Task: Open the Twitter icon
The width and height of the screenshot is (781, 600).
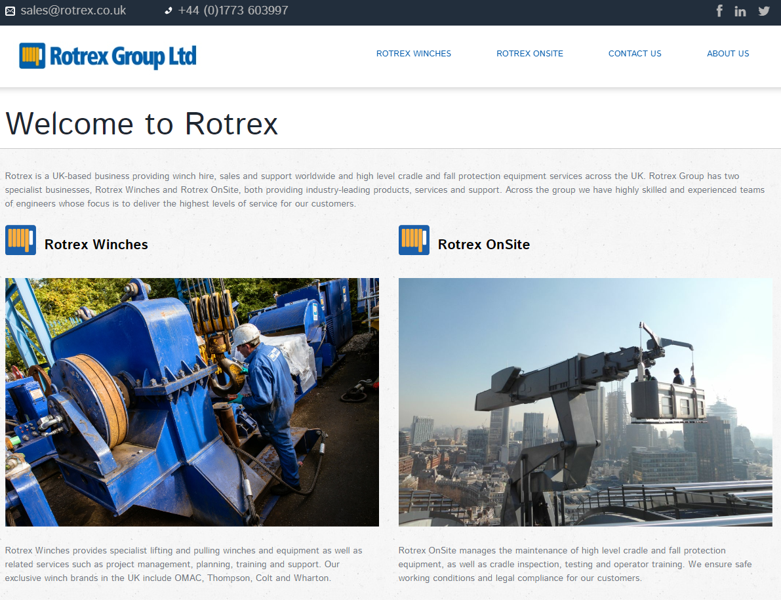Action: click(x=763, y=10)
